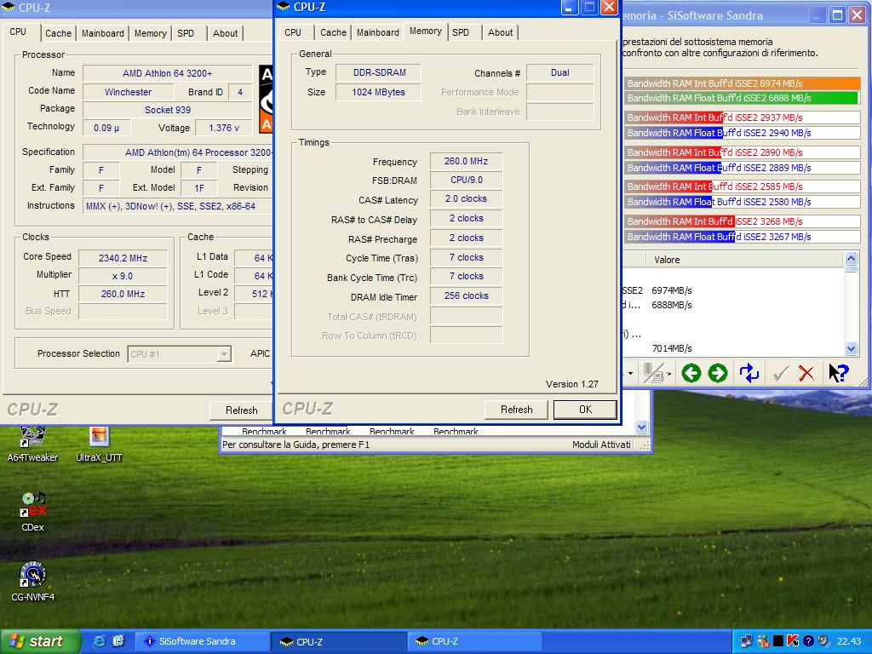Click the taskbar clock showing 22.43
The height and width of the screenshot is (654, 872).
click(x=849, y=641)
